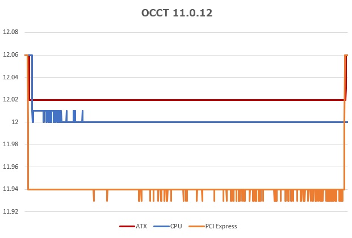Select the 11.92 y-axis label

pyautogui.click(x=11, y=212)
